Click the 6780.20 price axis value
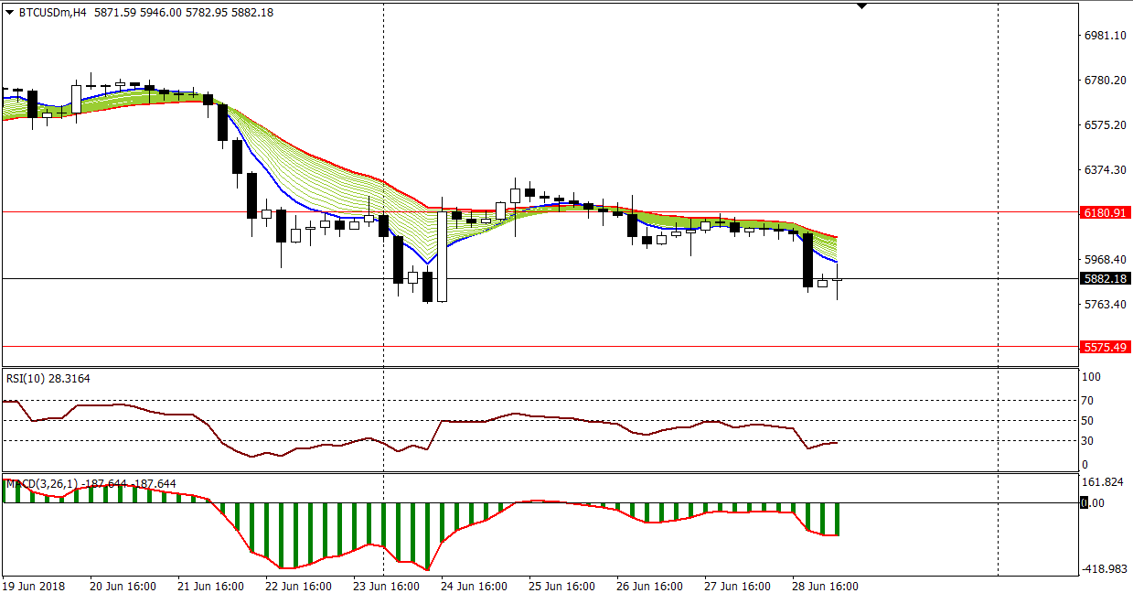 pos(1105,81)
